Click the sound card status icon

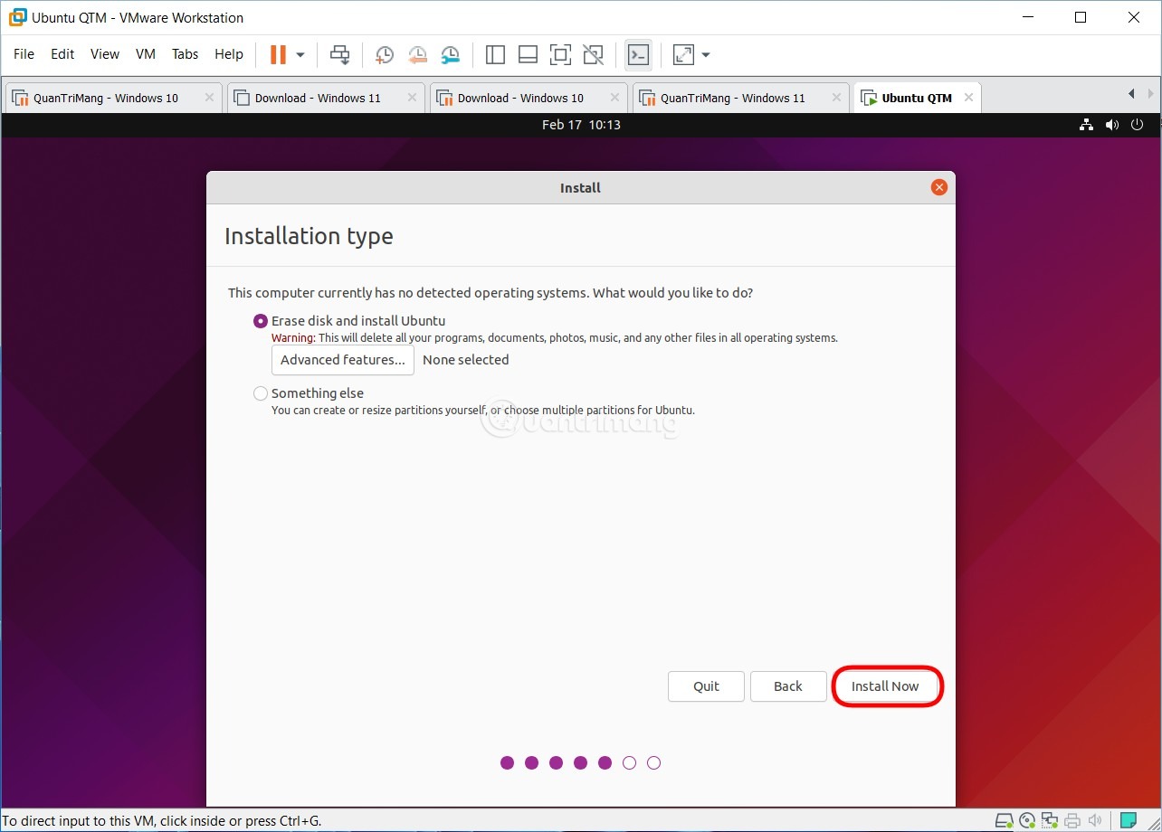tap(1094, 821)
